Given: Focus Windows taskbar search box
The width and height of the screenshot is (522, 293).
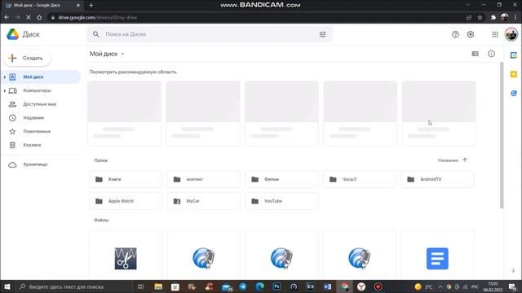Looking at the screenshot, I should 74,286.
